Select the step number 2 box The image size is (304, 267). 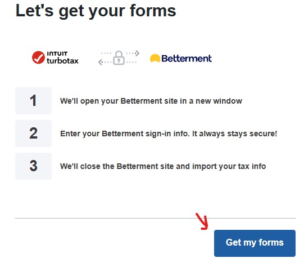[x=33, y=133]
